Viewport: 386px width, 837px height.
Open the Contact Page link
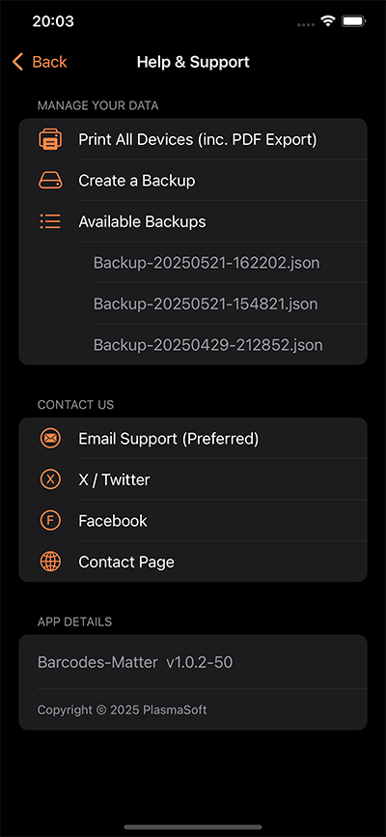click(x=193, y=562)
